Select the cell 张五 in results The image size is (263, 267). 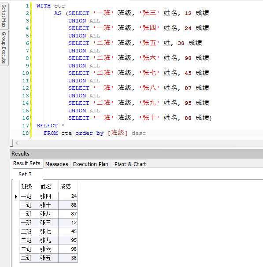48,258
